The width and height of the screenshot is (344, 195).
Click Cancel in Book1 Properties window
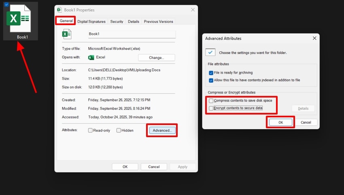pyautogui.click(x=154, y=167)
